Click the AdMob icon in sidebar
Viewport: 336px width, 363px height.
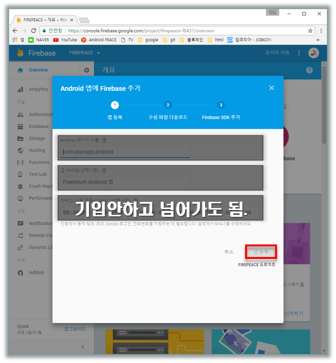(x=20, y=273)
